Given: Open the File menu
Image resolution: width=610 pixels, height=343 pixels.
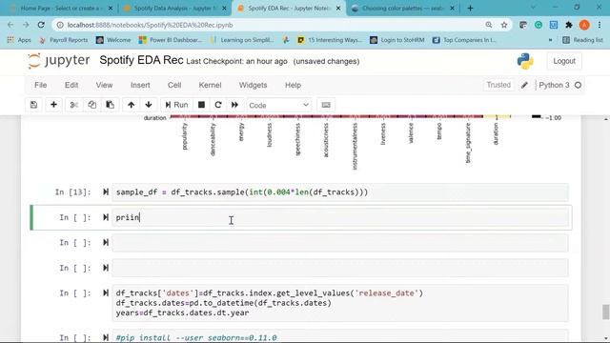Looking at the screenshot, I should [x=40, y=85].
